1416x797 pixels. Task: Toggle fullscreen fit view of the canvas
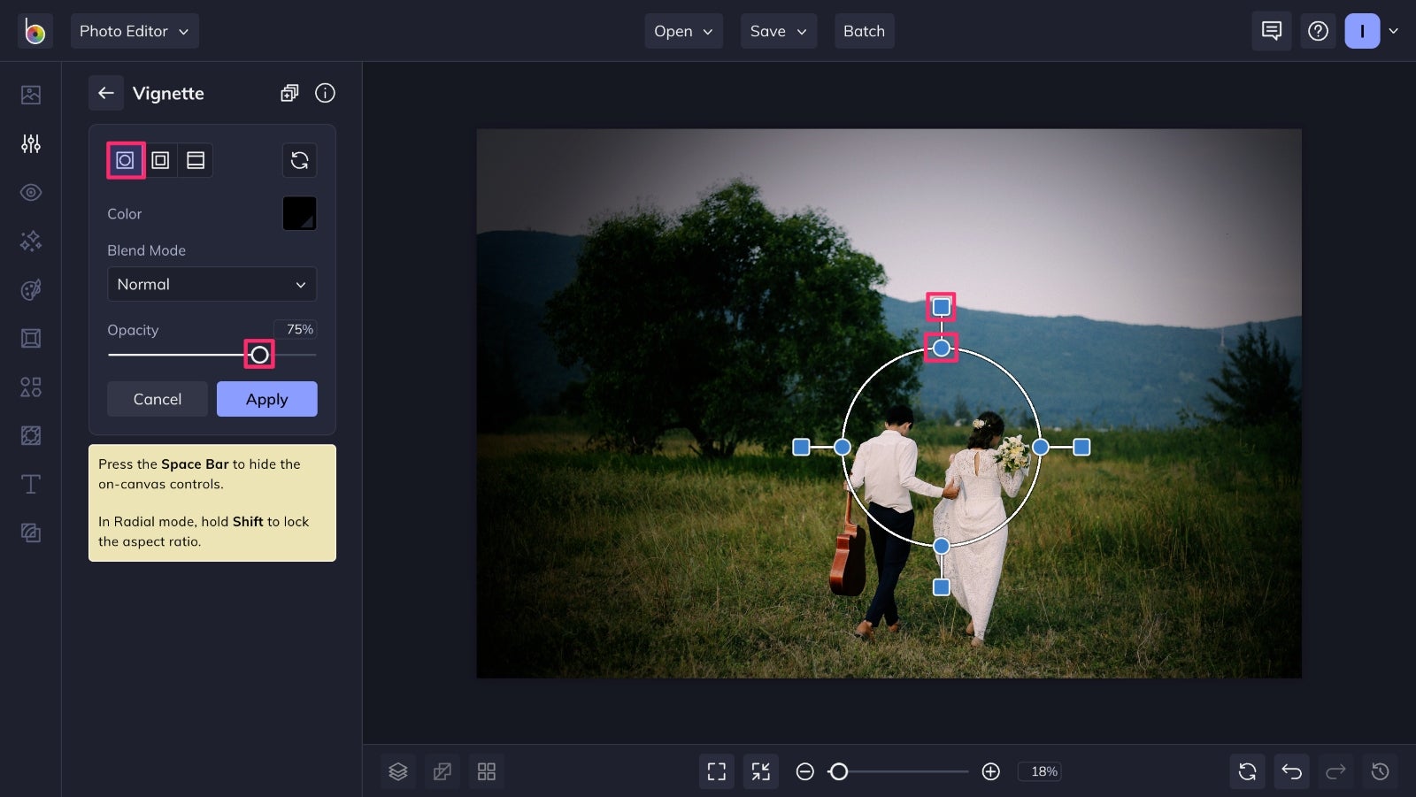717,770
